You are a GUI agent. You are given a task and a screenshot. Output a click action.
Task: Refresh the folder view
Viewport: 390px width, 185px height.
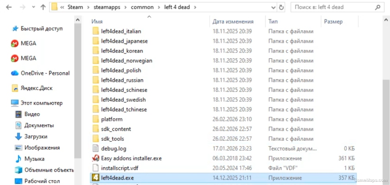tap(281, 7)
